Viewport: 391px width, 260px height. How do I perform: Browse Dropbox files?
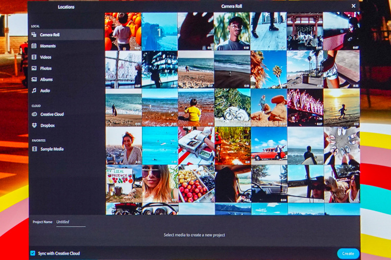66,126
